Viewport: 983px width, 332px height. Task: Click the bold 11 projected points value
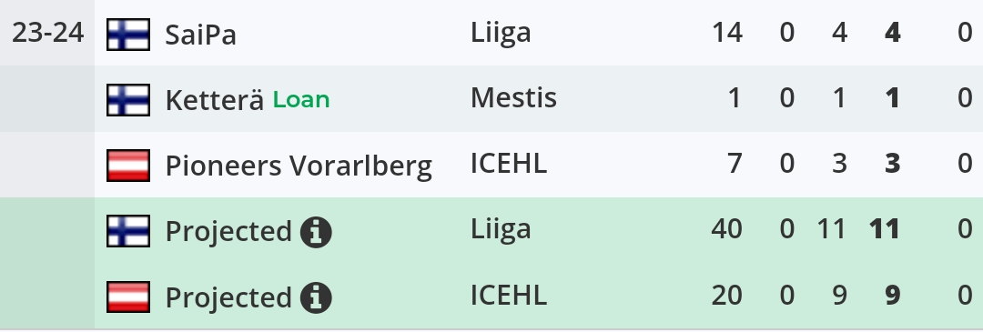885,229
